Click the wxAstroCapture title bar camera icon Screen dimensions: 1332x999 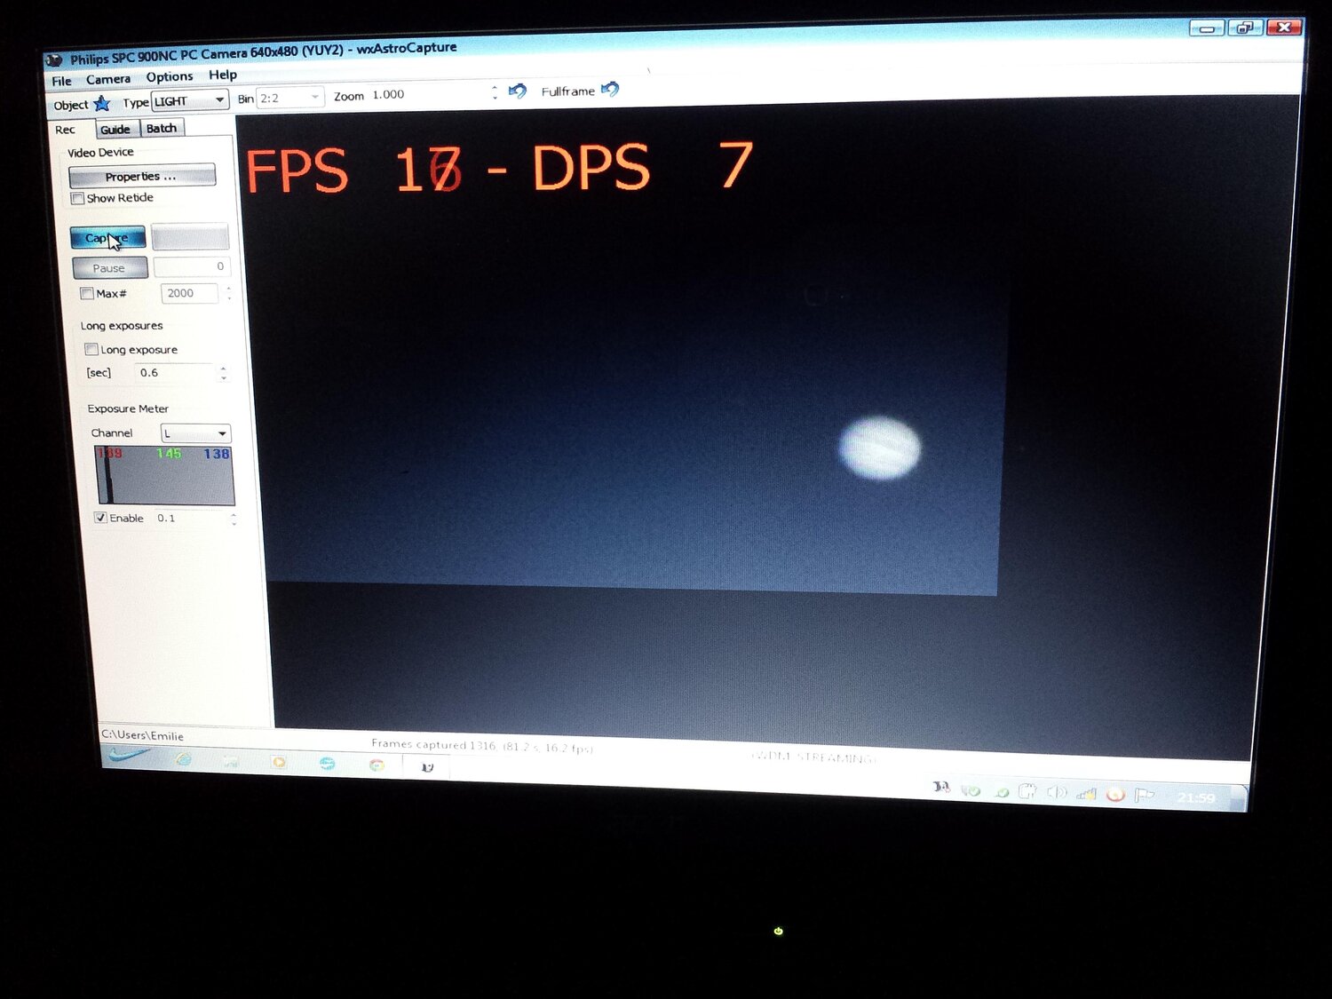pos(54,60)
